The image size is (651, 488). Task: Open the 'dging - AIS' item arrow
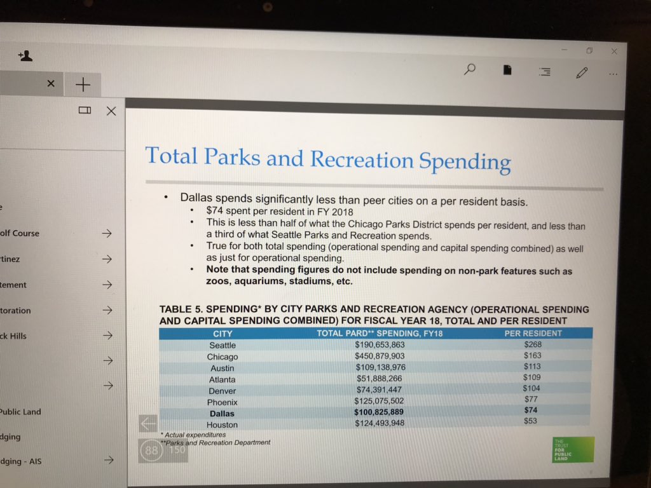(109, 459)
